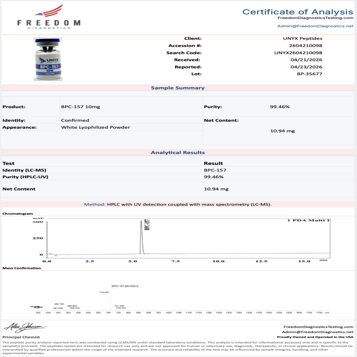Screen dimensions: 357x357
Task: Click the 10.94 mg value in Sample Summary
Action: (282, 131)
